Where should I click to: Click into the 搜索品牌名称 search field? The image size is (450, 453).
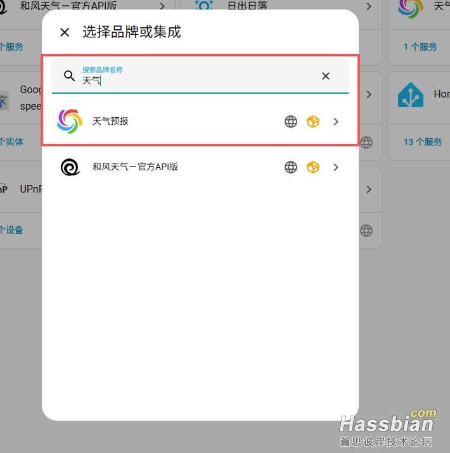click(200, 76)
